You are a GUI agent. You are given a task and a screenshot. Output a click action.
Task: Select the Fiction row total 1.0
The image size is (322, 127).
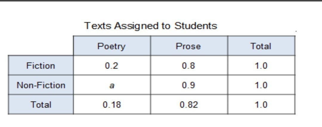pos(261,65)
